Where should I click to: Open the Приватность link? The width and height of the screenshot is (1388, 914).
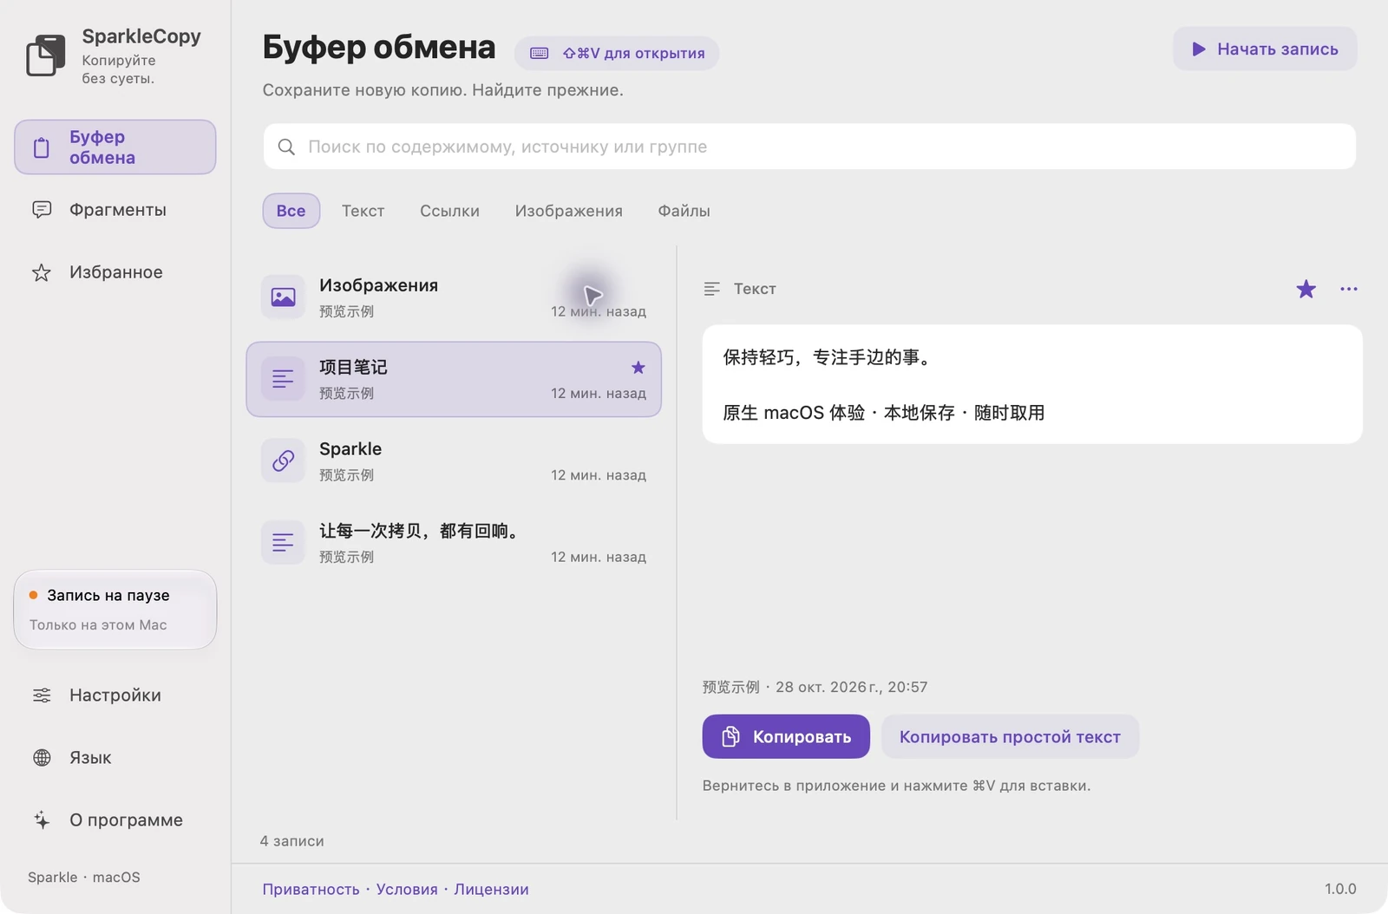(311, 889)
